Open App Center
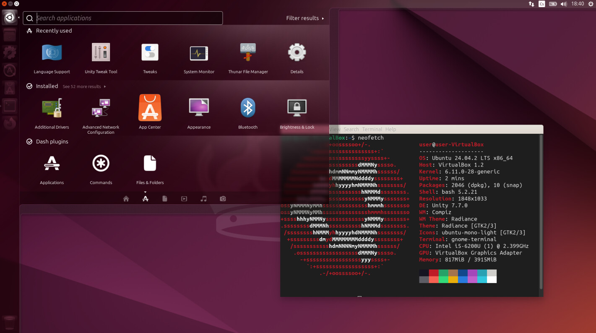 [150, 108]
